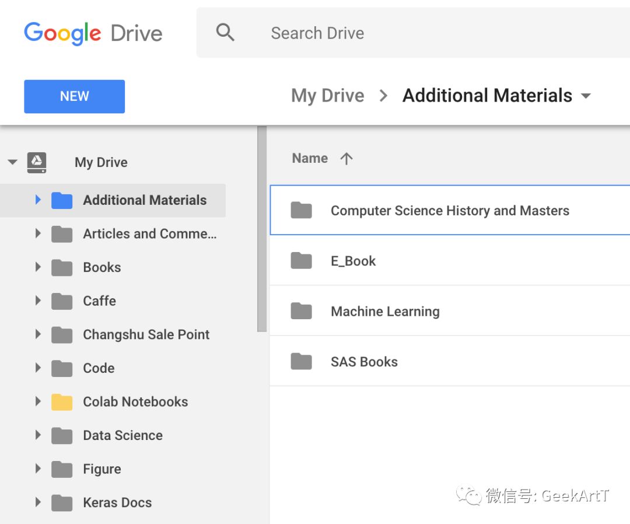The width and height of the screenshot is (630, 524).
Task: Collapse the My Drive tree
Action: (x=12, y=162)
